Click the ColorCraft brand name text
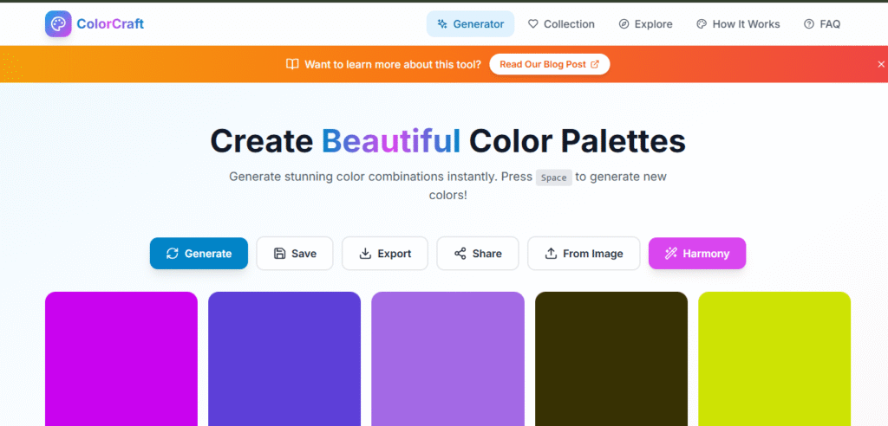Screen dimensions: 888x426 point(110,24)
